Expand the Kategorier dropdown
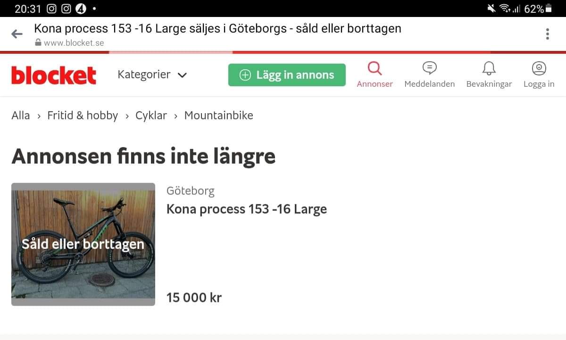Viewport: 566px width, 340px height. click(152, 75)
